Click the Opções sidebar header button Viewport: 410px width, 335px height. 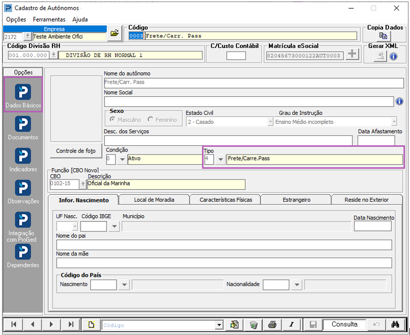pyautogui.click(x=23, y=72)
